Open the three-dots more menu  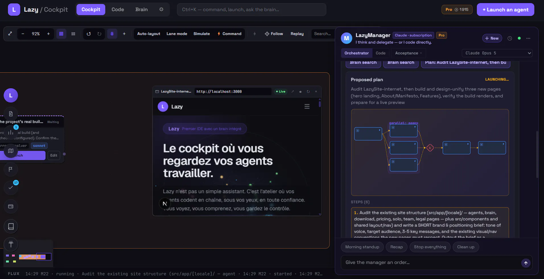tap(528, 38)
